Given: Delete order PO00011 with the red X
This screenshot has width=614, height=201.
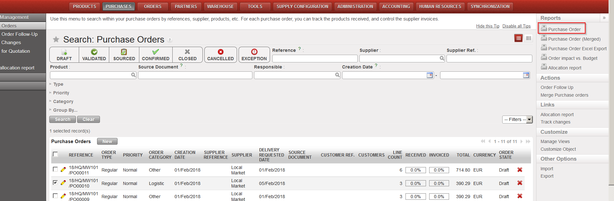Looking at the screenshot, I should [x=520, y=170].
